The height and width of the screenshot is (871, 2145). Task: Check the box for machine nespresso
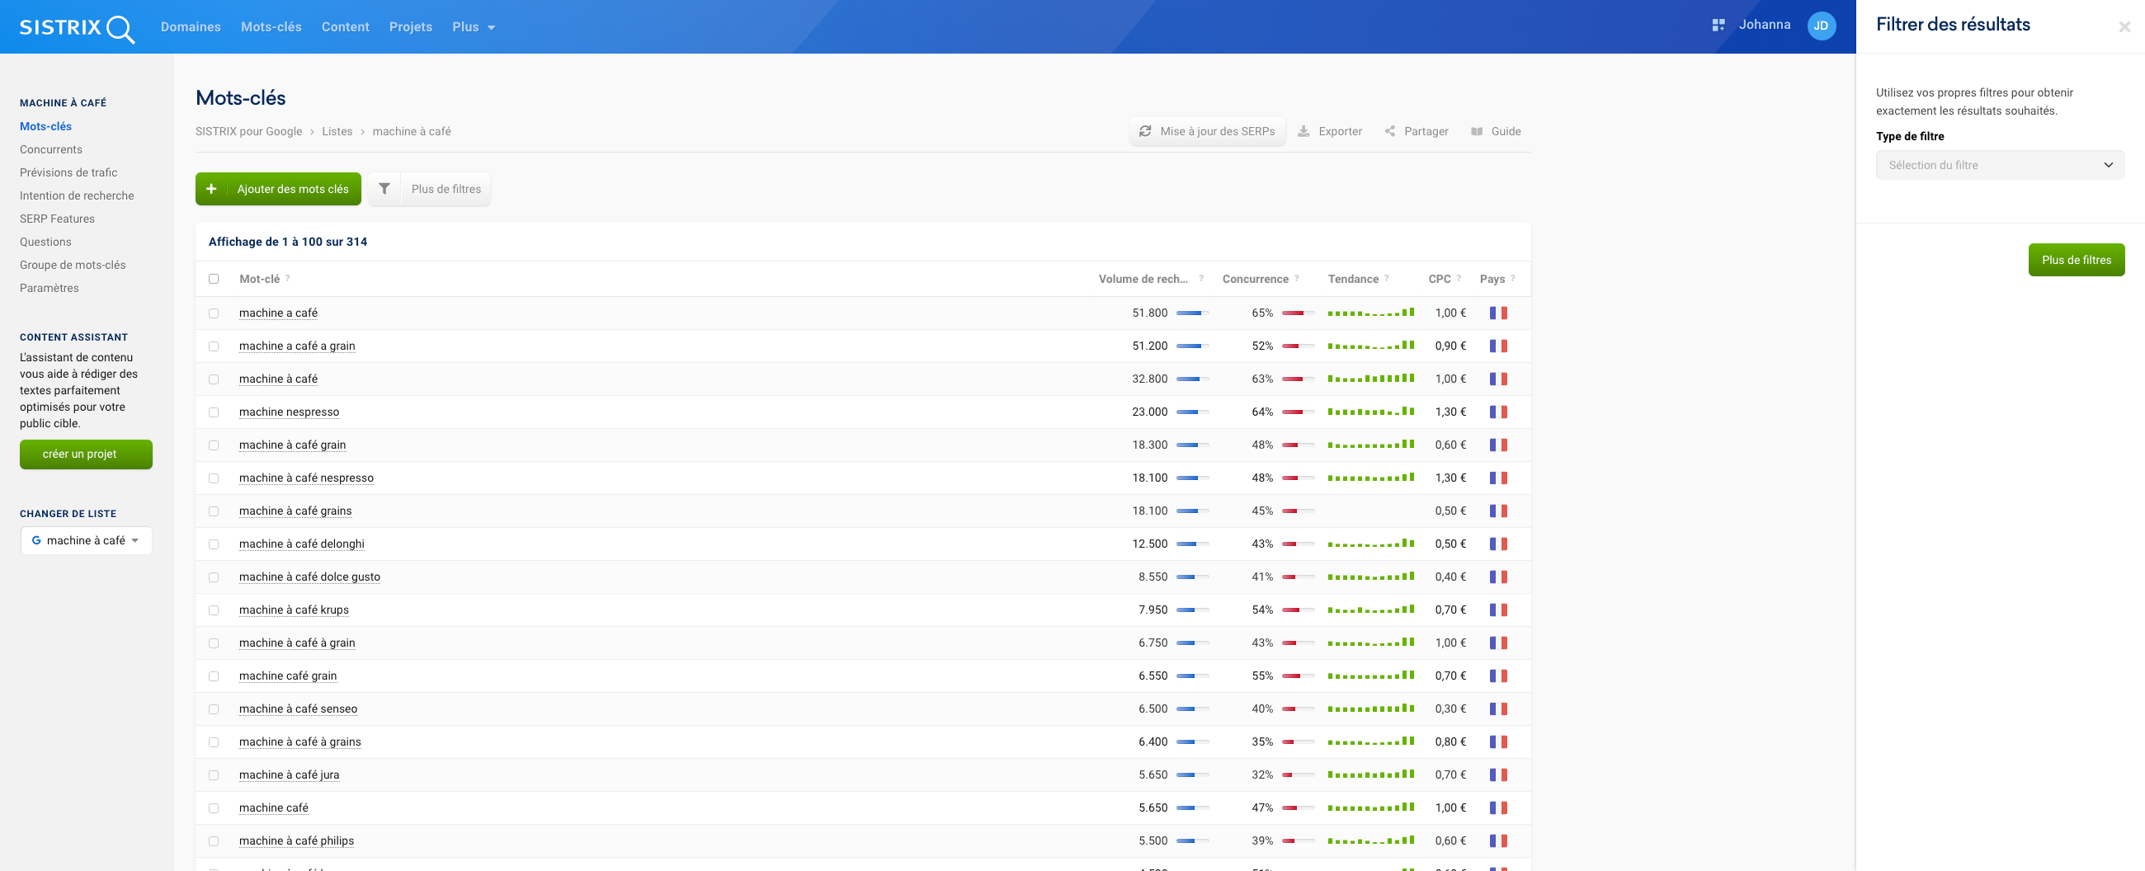(214, 412)
